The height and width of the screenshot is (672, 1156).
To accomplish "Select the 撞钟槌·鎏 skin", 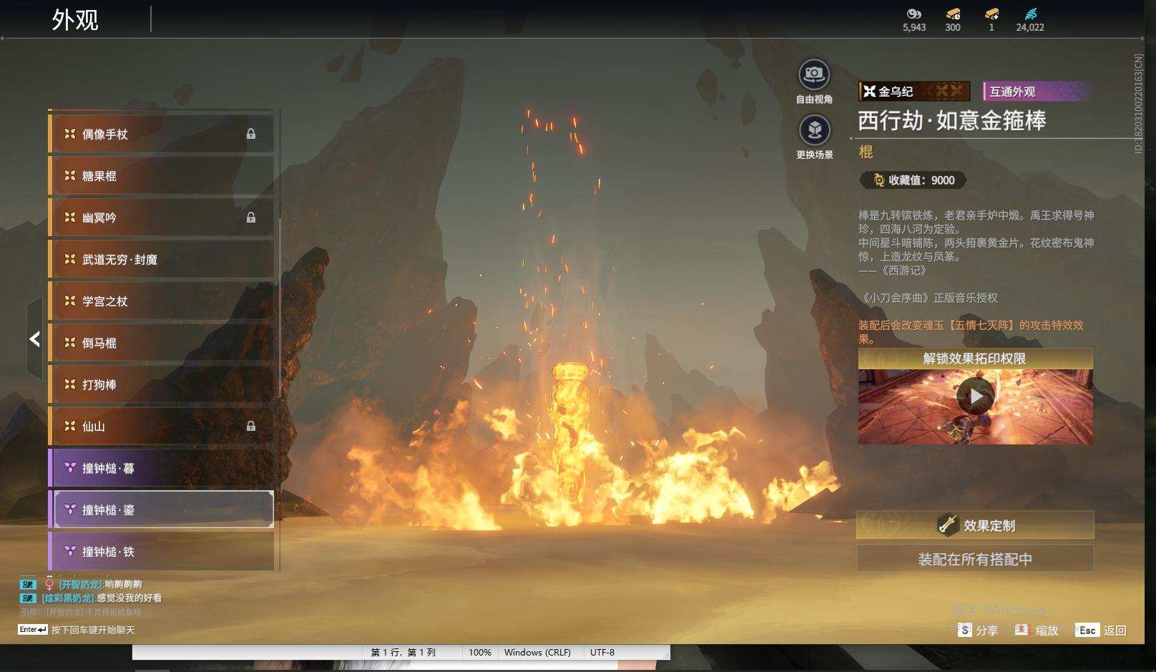I will 161,510.
